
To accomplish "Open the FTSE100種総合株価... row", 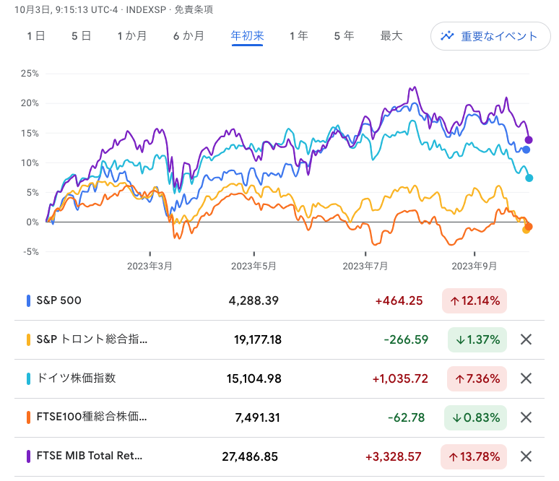I will (279, 417).
